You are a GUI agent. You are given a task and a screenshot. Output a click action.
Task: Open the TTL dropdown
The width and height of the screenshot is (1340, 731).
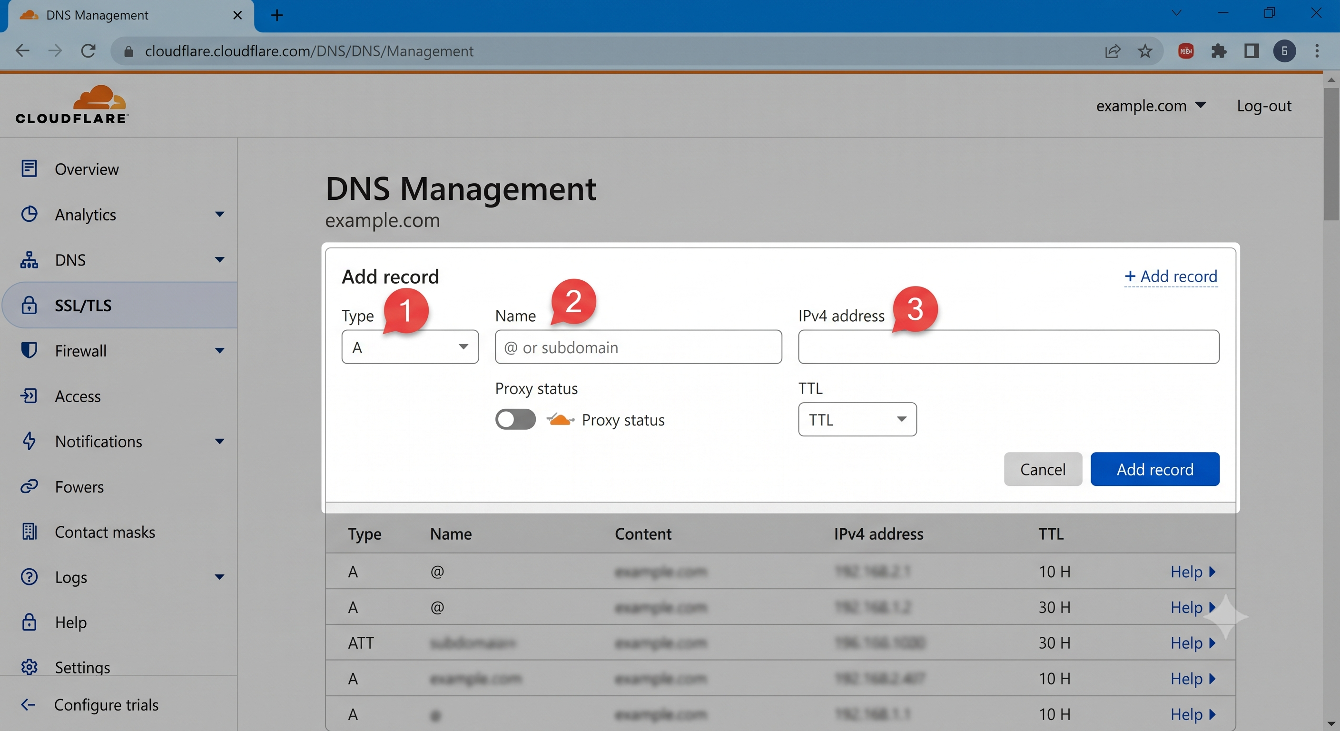[x=857, y=419]
